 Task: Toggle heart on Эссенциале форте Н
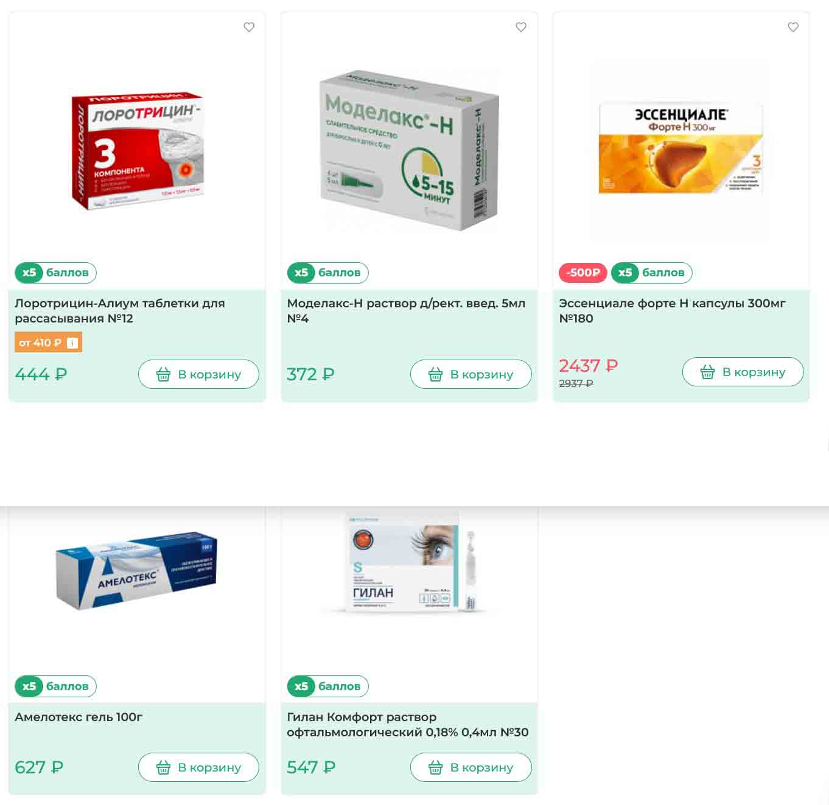793,27
